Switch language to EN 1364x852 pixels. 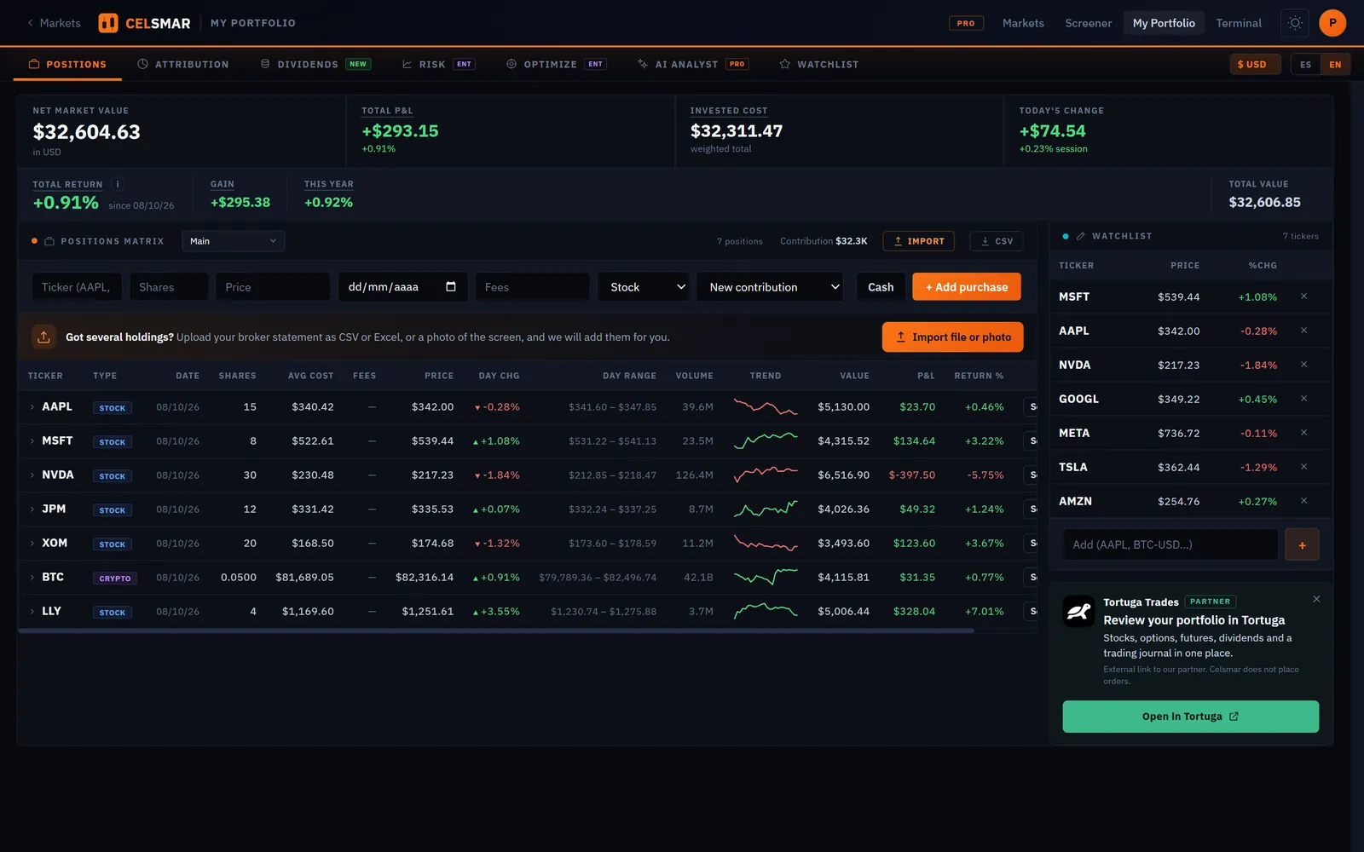coord(1335,64)
